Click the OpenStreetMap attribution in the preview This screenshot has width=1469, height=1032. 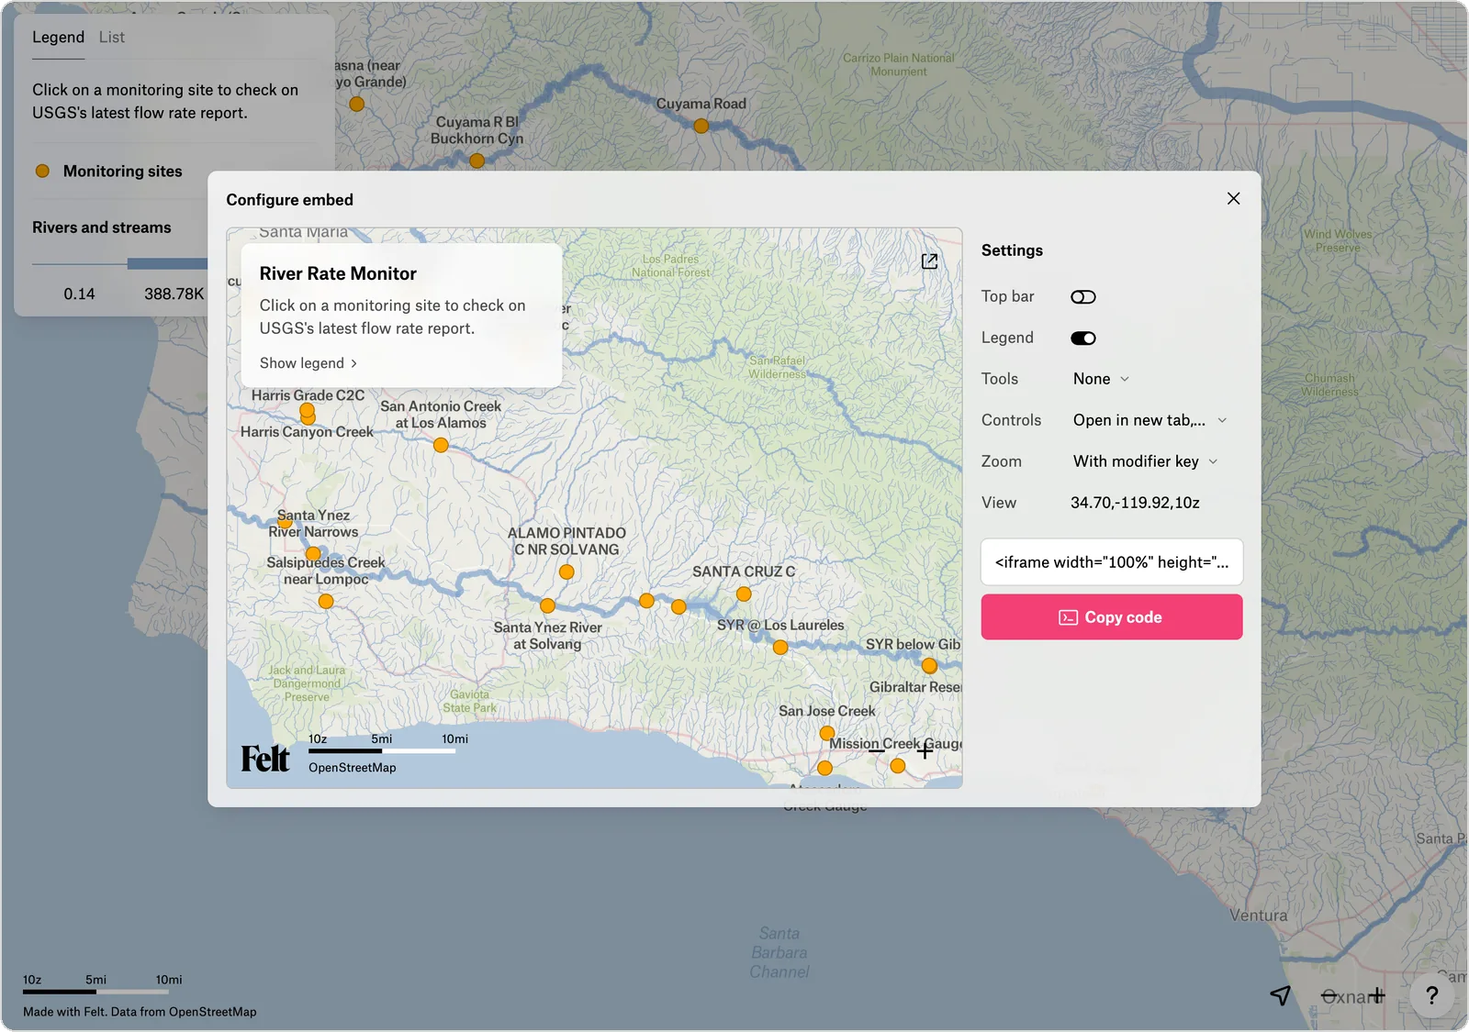pyautogui.click(x=353, y=768)
